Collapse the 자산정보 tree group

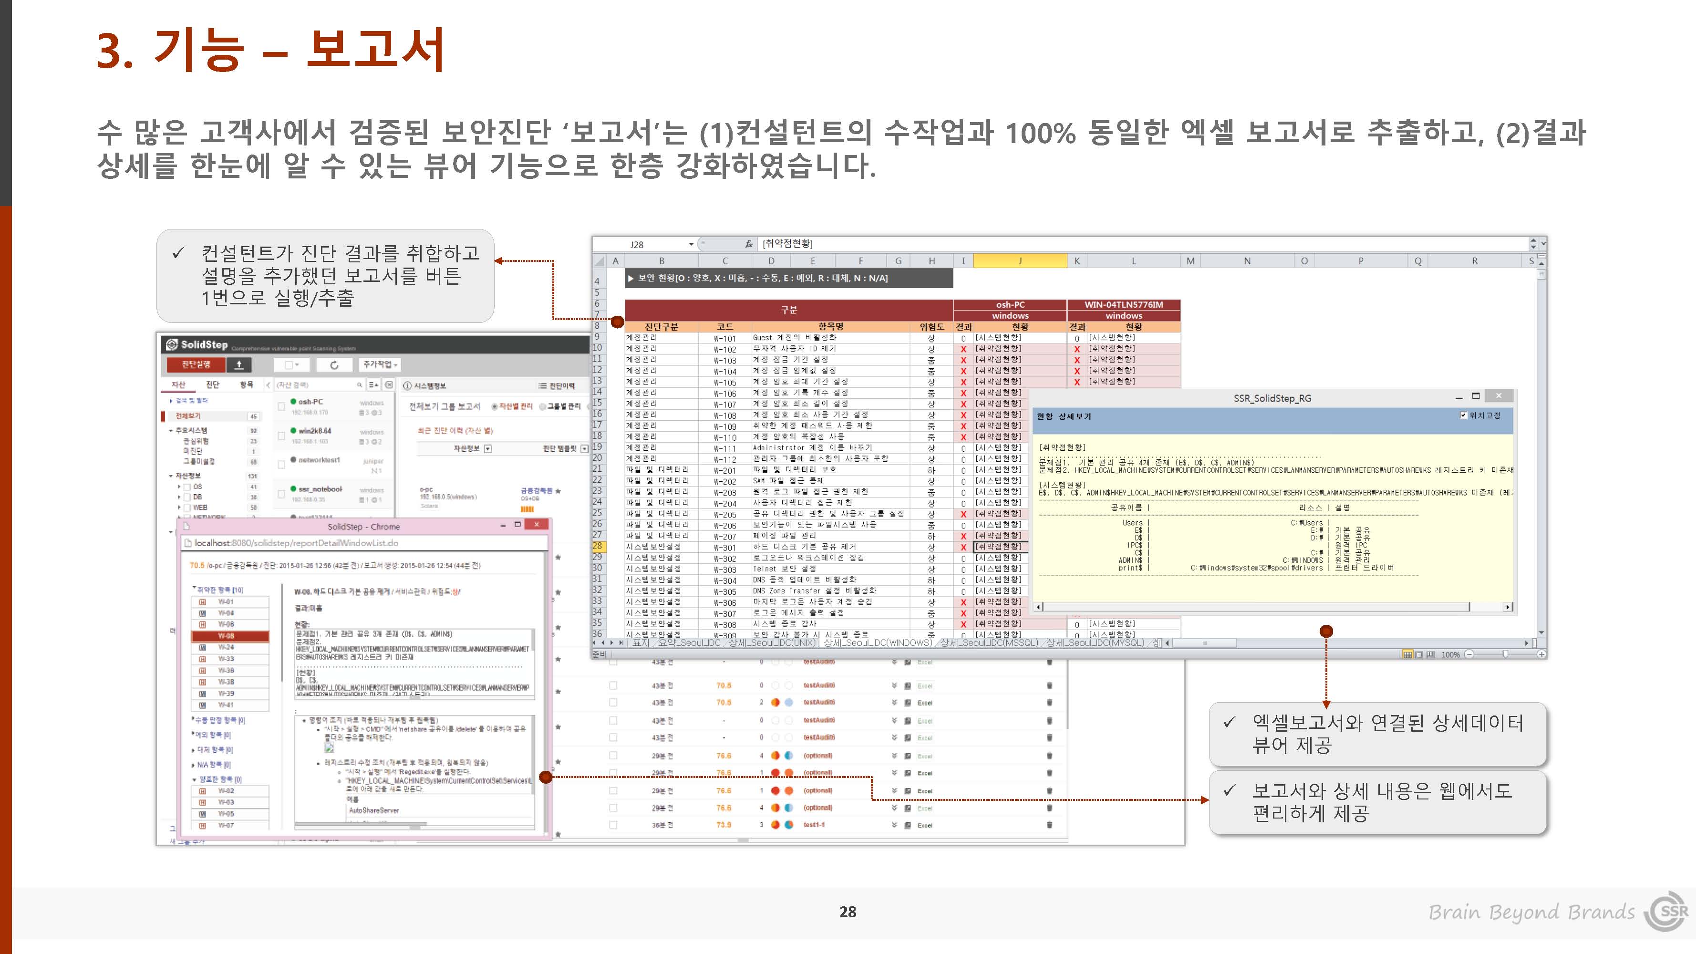171,476
